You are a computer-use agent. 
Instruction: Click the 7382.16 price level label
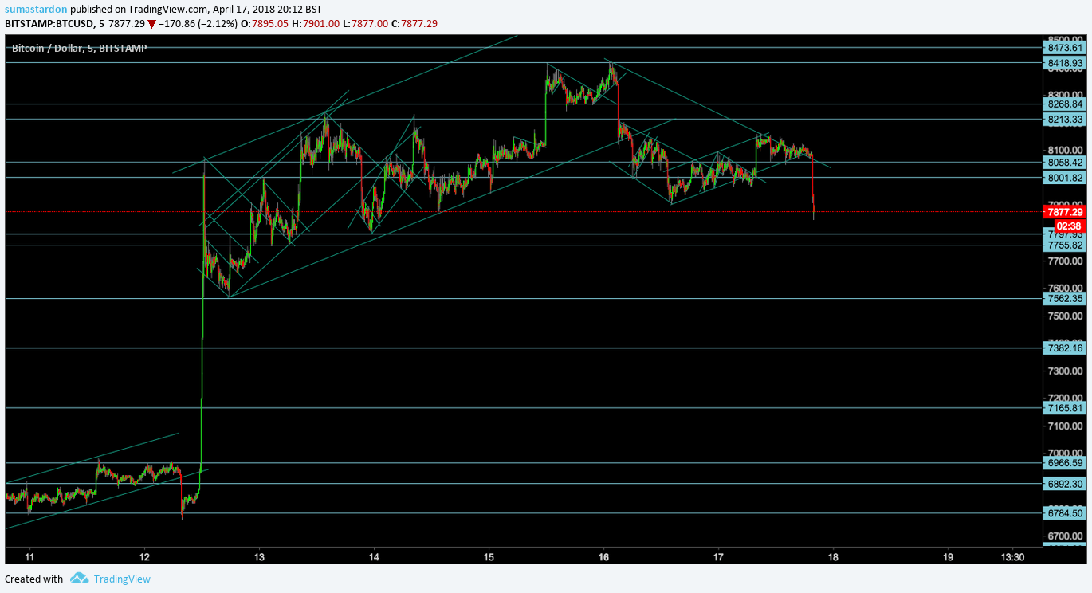coord(1064,348)
